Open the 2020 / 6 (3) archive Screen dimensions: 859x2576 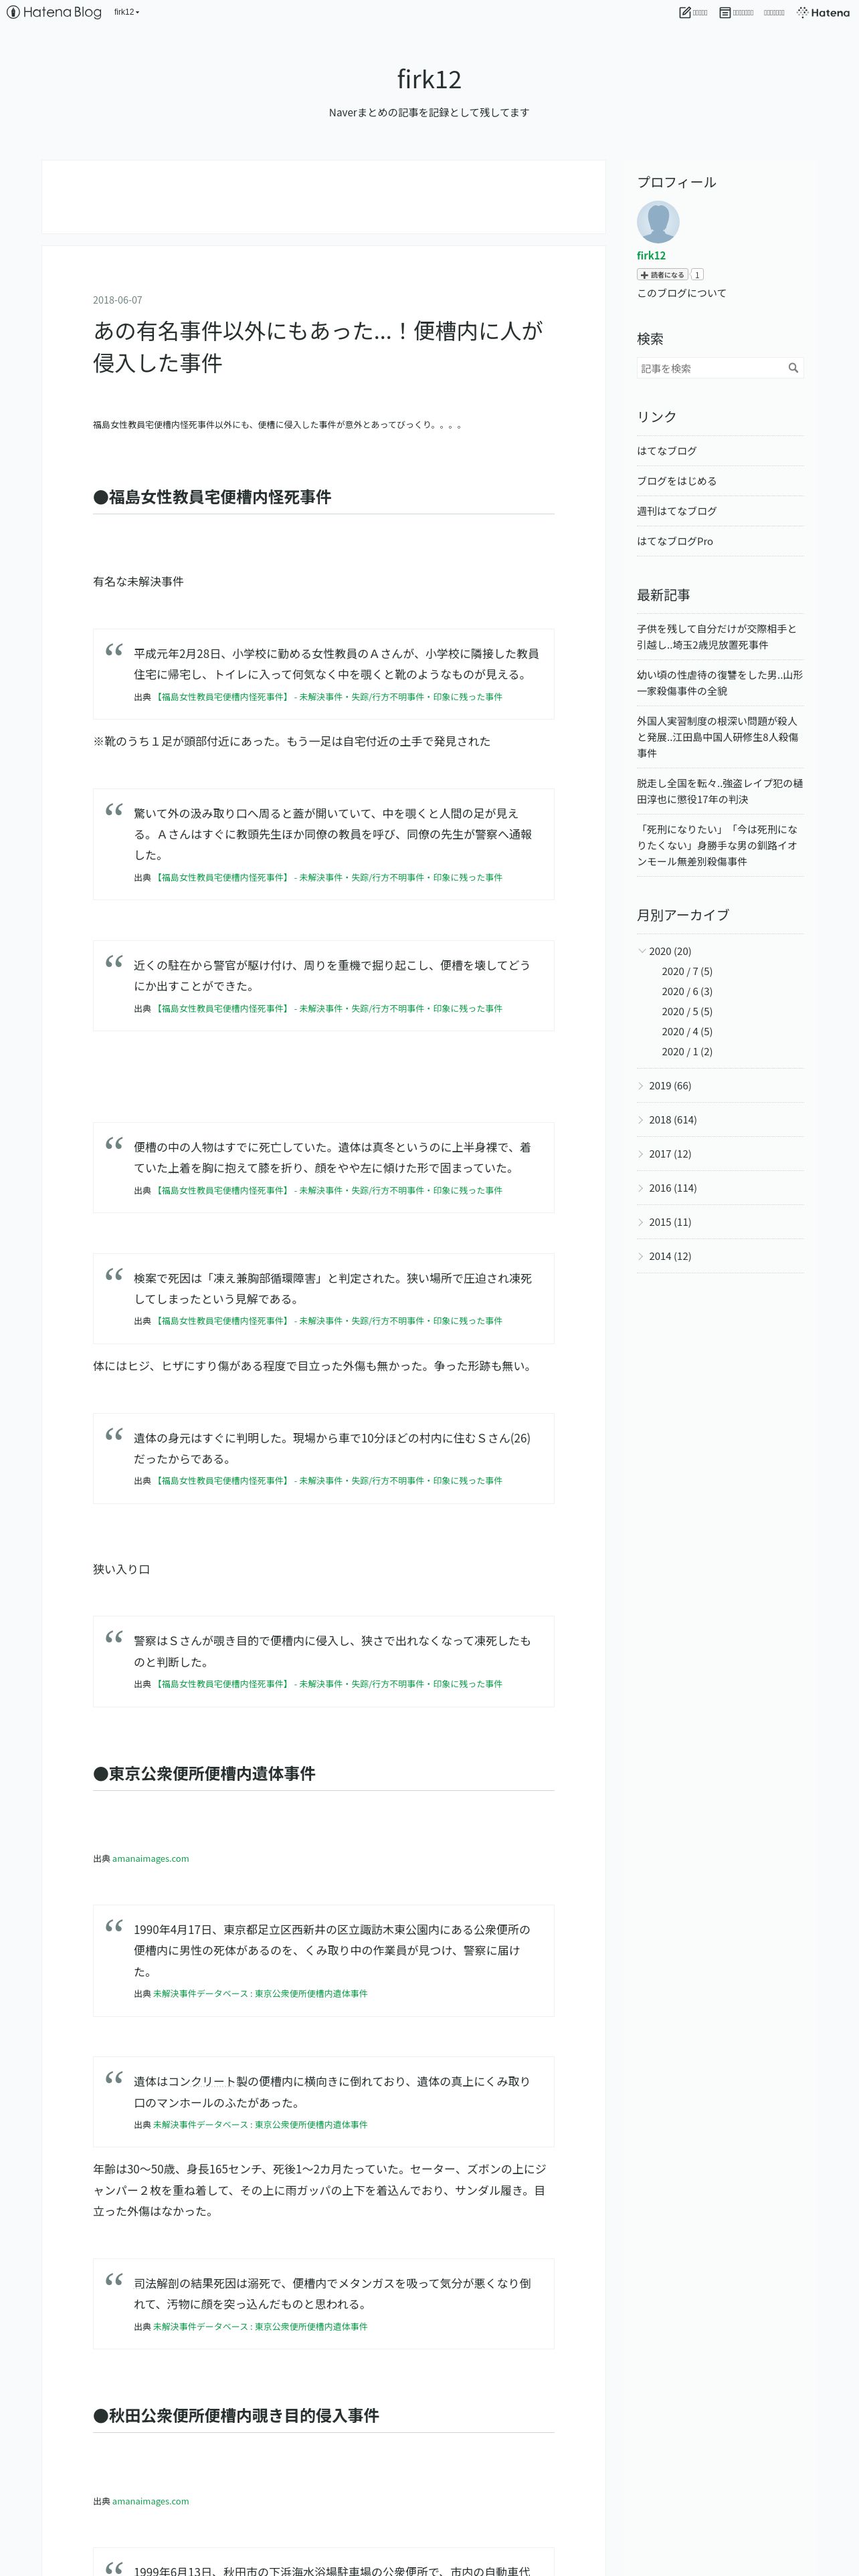687,991
